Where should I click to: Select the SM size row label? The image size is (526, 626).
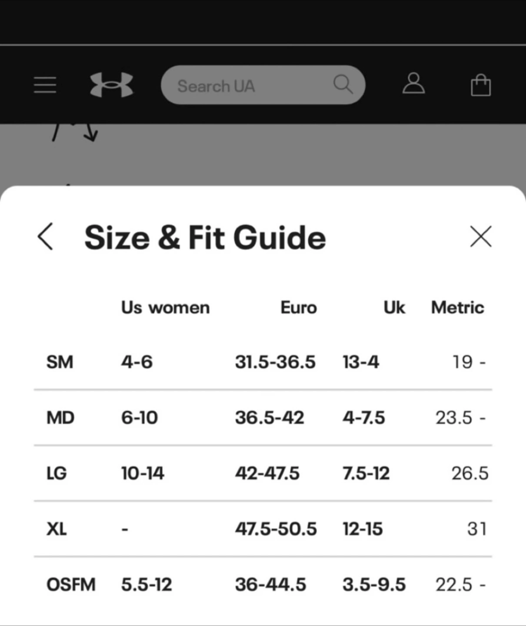(60, 362)
